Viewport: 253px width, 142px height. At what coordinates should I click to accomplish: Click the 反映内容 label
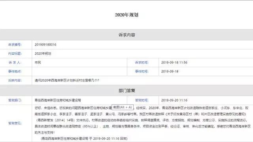tap(15, 80)
